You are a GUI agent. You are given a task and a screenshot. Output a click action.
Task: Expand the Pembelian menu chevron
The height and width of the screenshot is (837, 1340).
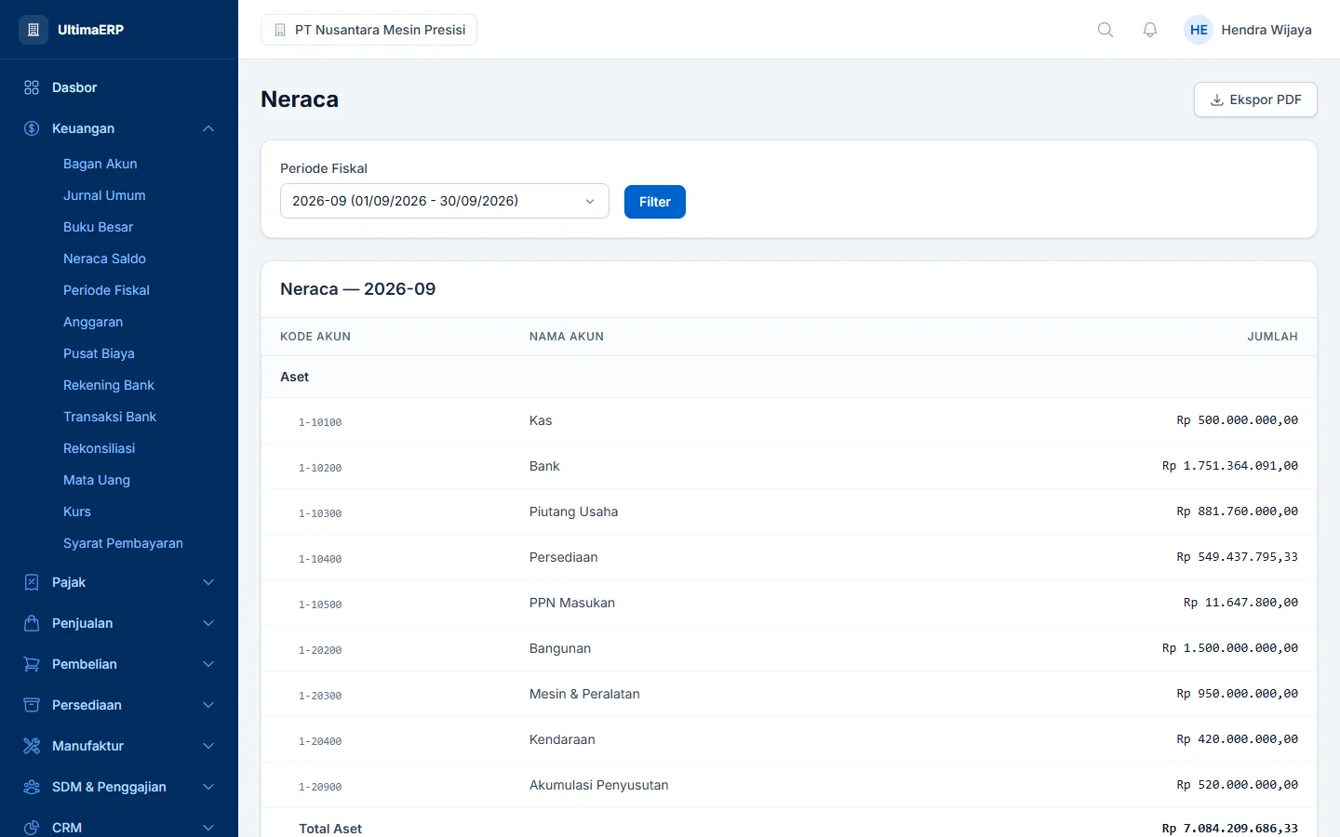click(x=208, y=664)
